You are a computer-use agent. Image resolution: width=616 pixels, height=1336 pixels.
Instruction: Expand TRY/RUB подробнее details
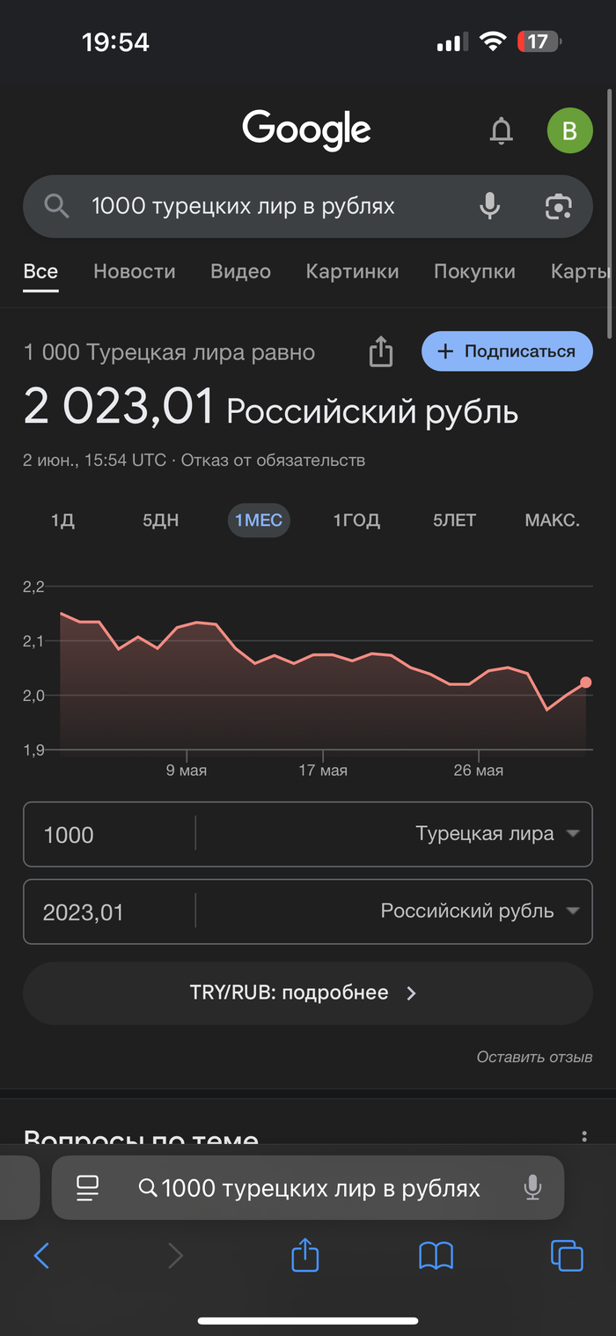coord(307,993)
